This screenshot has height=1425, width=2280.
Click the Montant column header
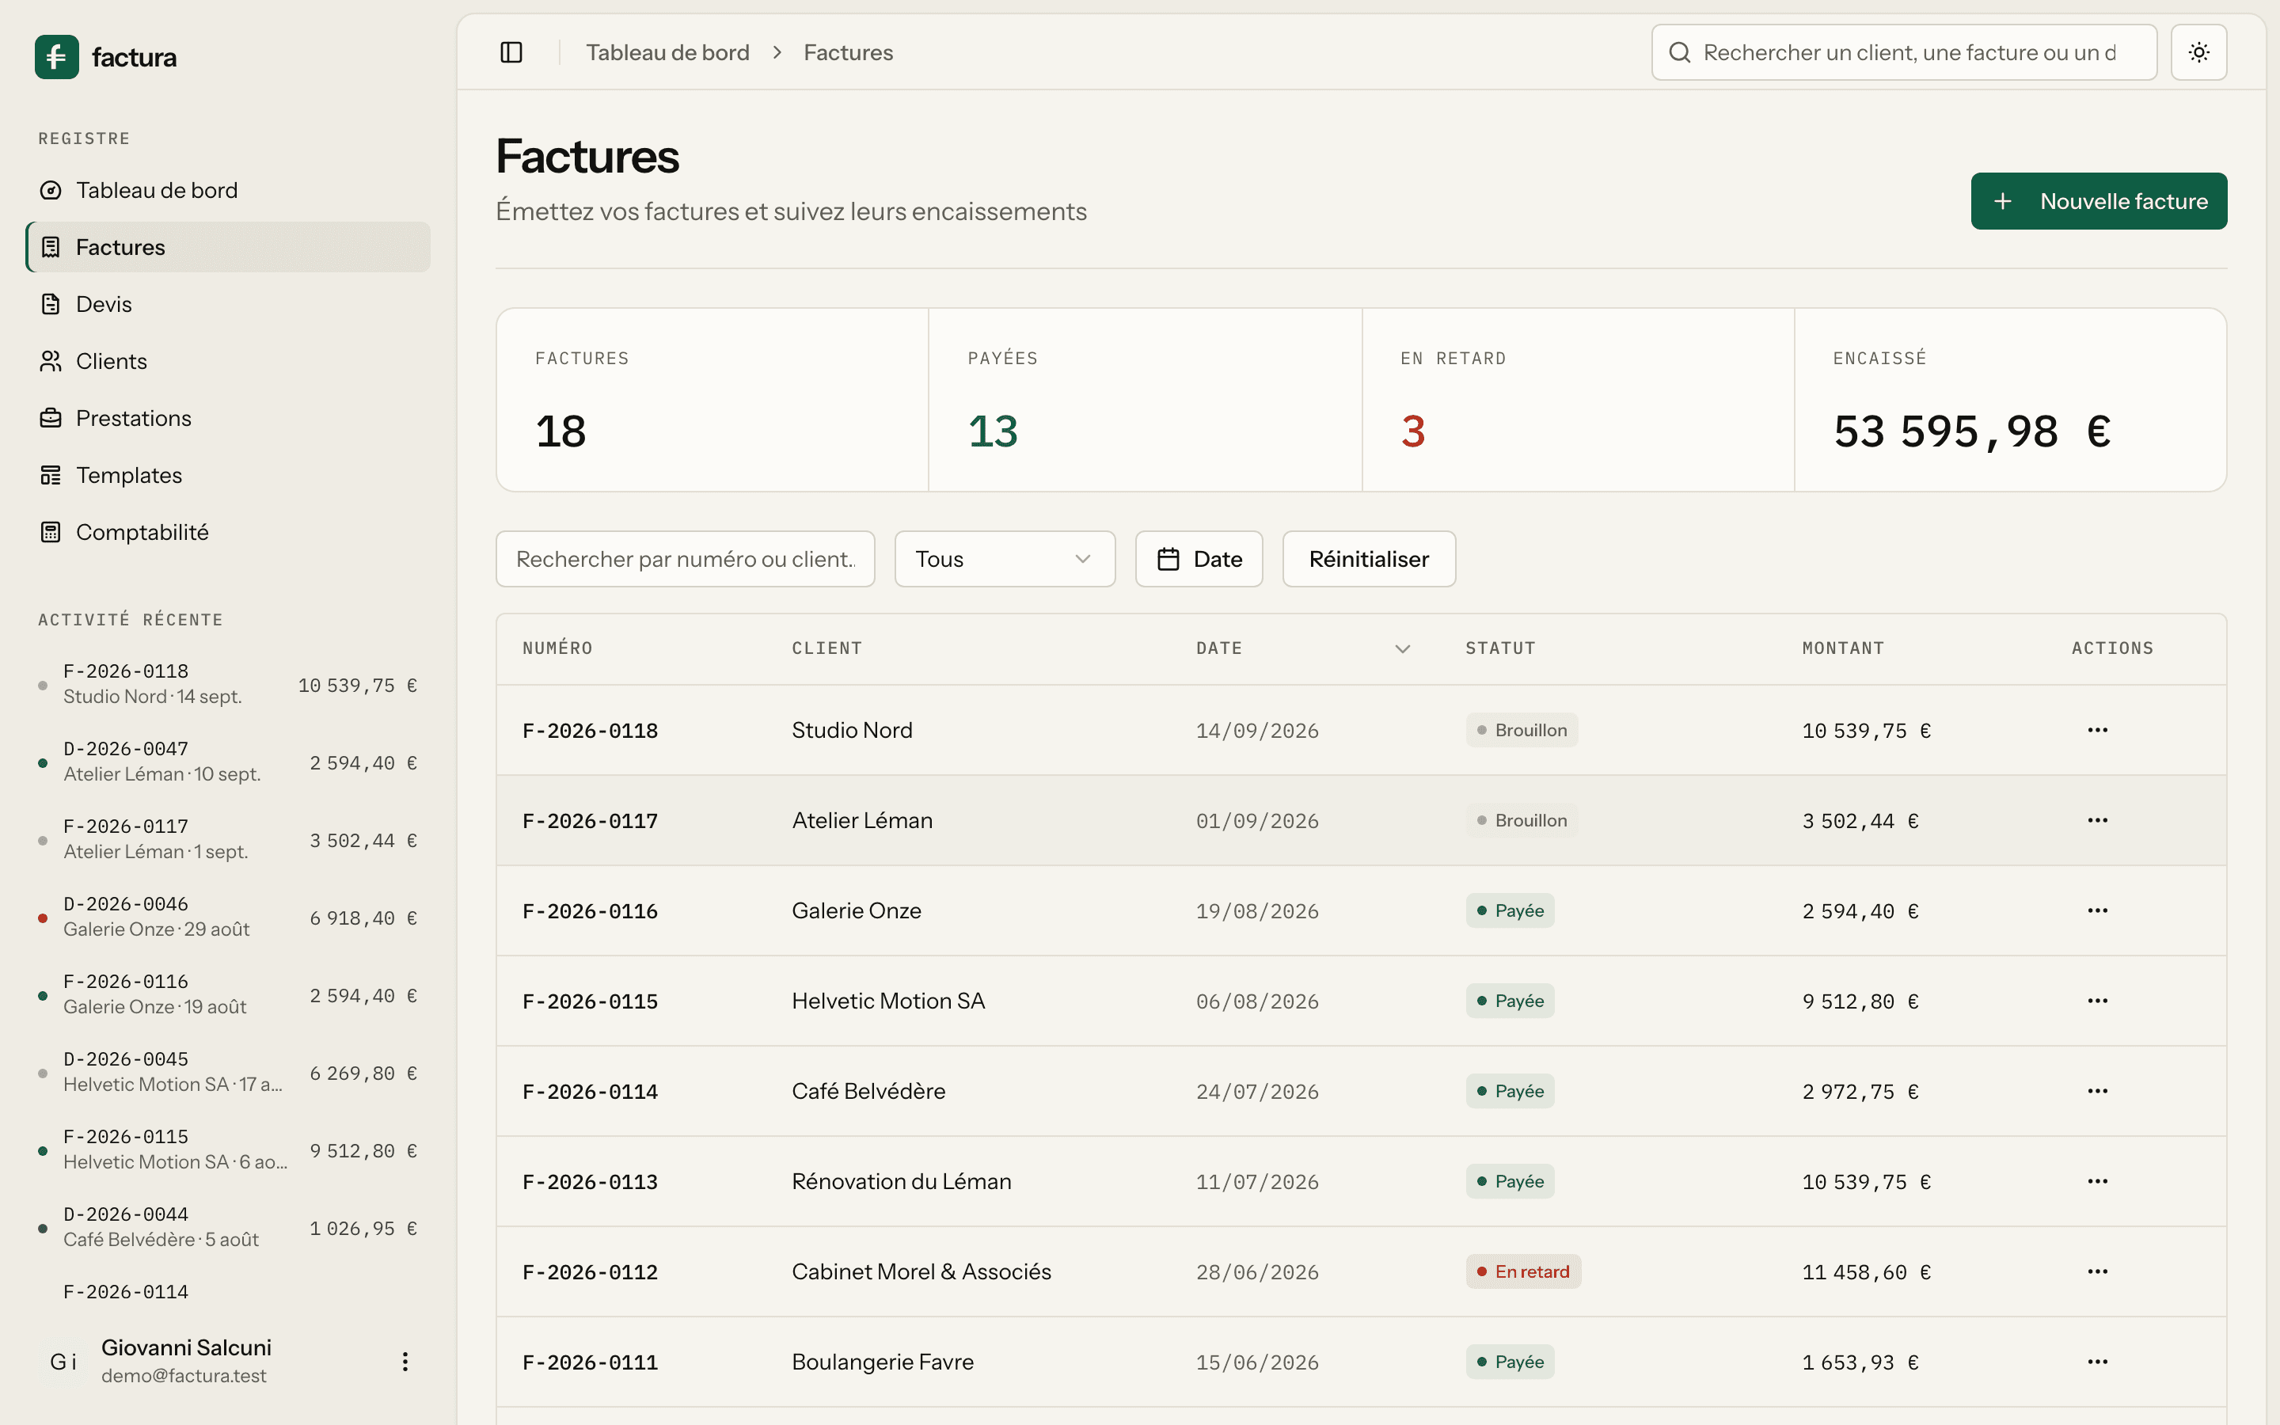(1843, 648)
